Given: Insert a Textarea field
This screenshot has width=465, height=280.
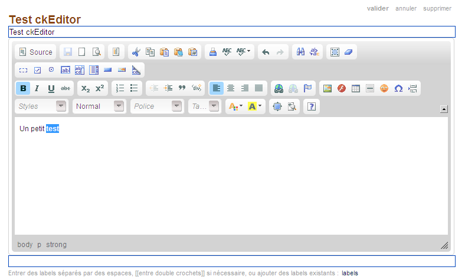Looking at the screenshot, I should tap(80, 70).
